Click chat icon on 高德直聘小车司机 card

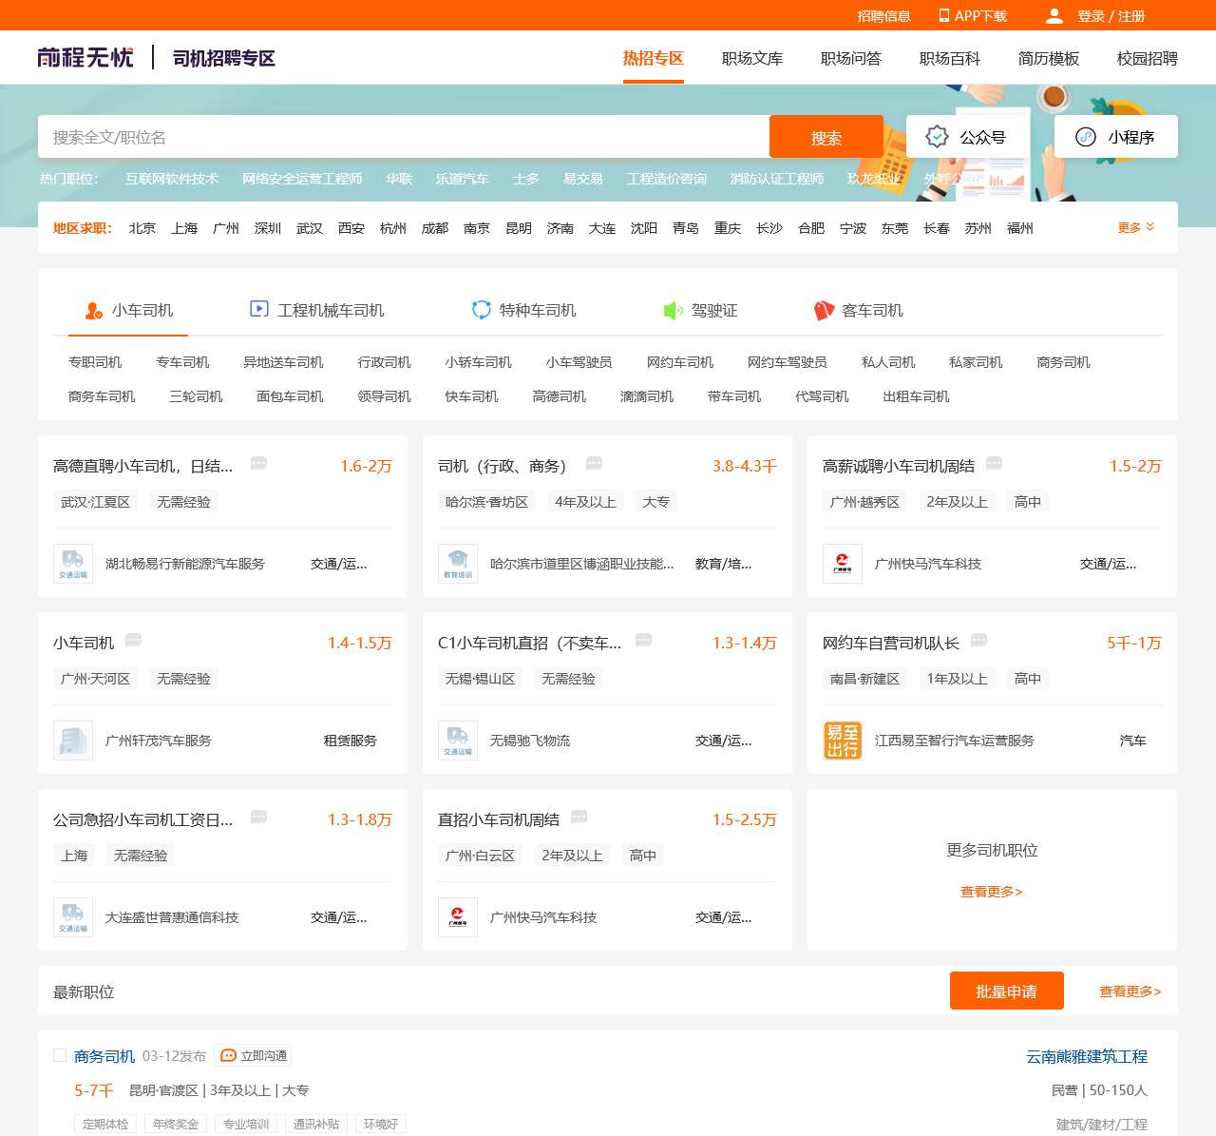click(258, 463)
